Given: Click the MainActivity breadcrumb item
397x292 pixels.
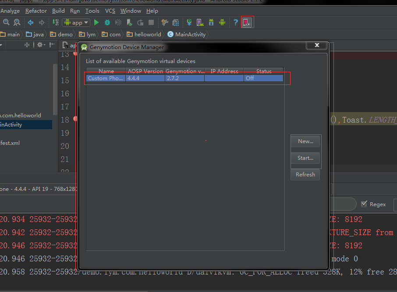Looking at the screenshot, I should pos(187,35).
